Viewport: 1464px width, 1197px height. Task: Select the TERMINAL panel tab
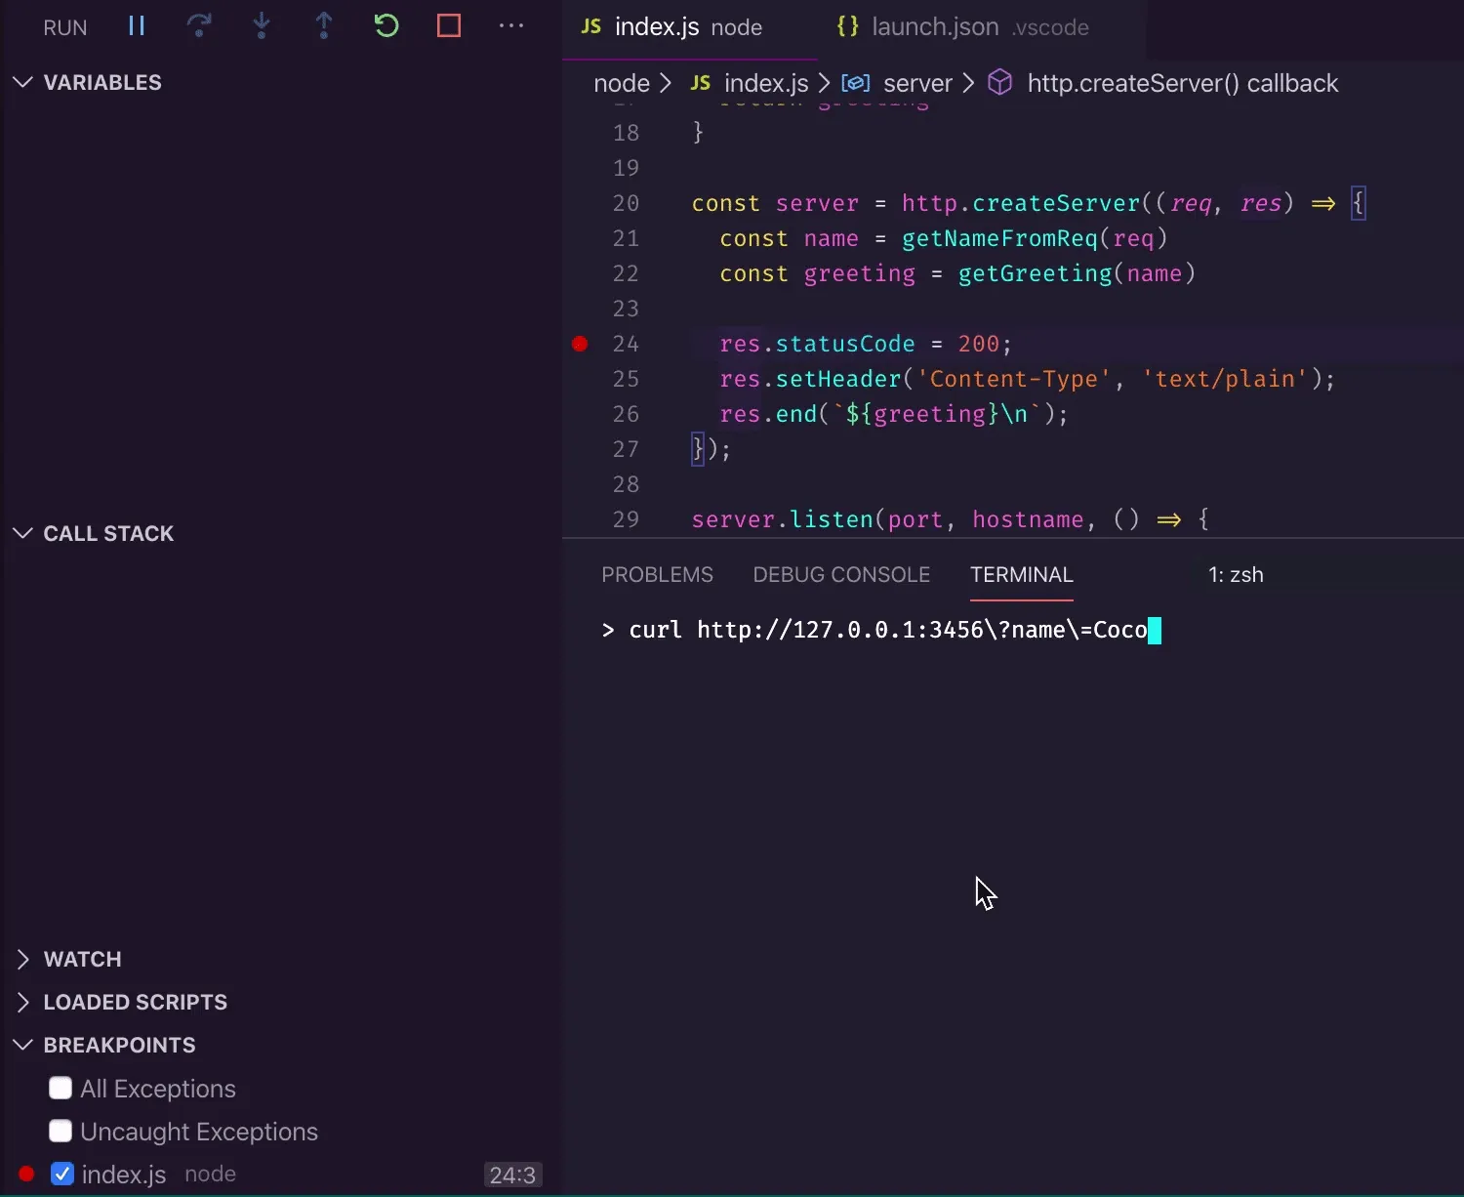pyautogui.click(x=1022, y=574)
